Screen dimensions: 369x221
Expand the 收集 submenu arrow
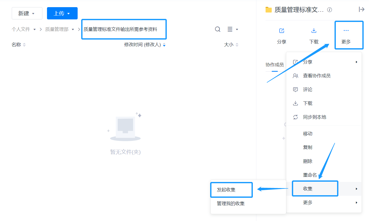click(x=356, y=189)
